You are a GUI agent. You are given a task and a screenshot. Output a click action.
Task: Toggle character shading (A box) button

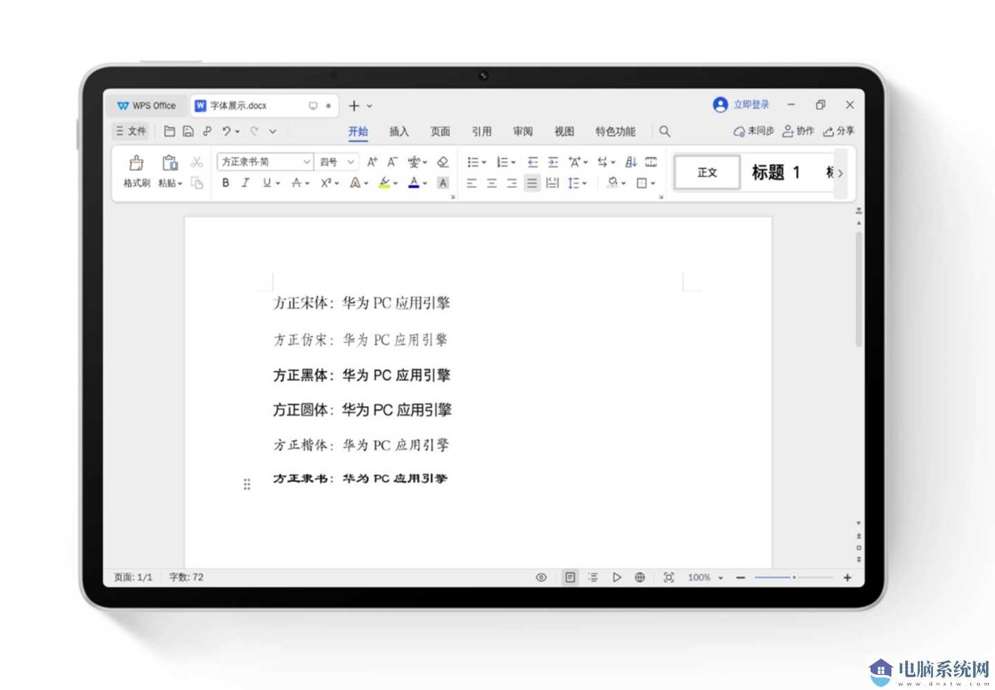(443, 183)
